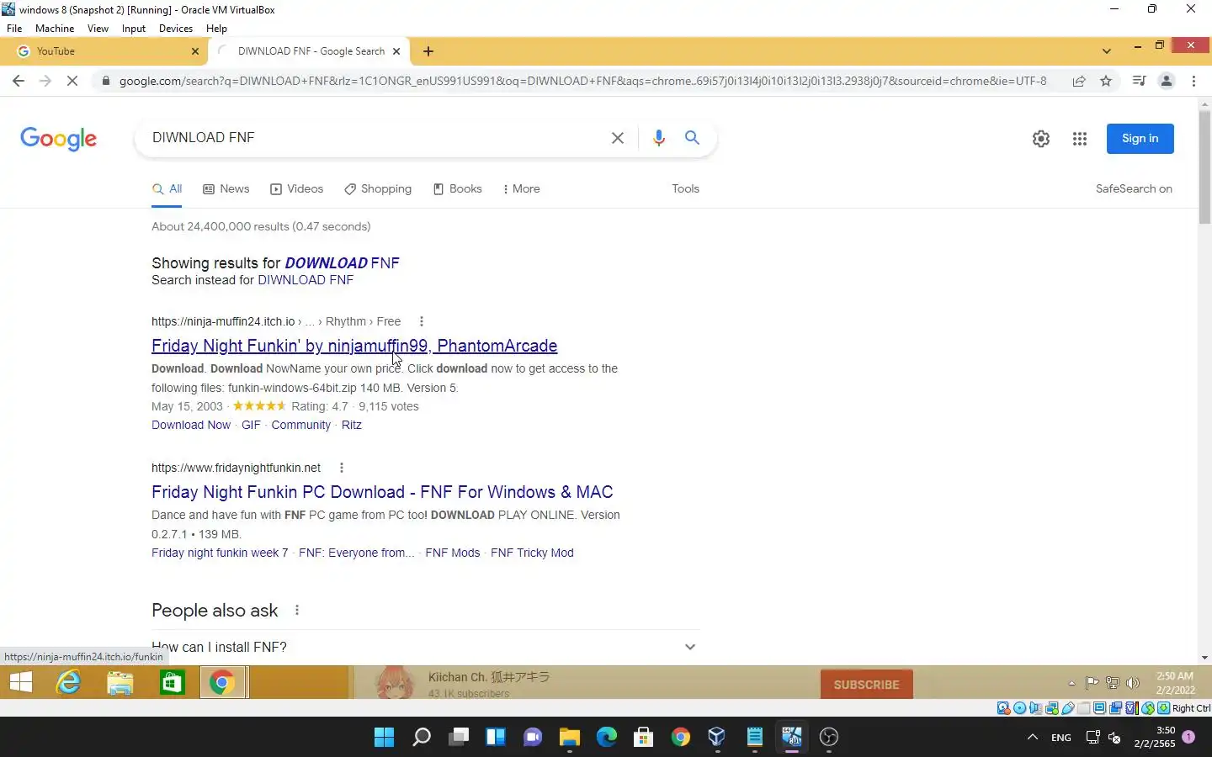Switch to Videos results
This screenshot has width=1212, height=757.
296,189
